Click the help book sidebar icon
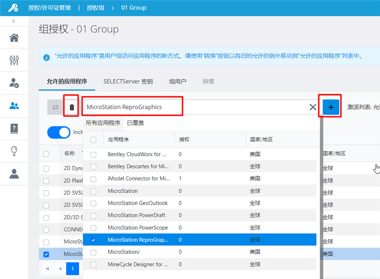Screen dimensions: 380x279 [14, 128]
